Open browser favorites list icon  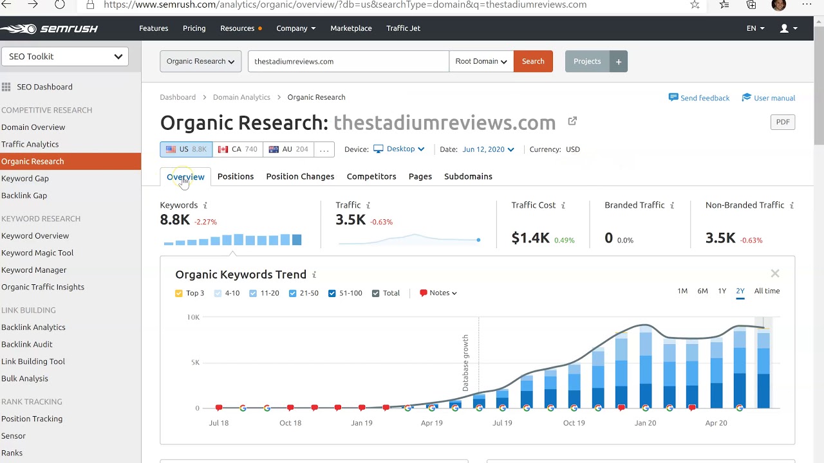pyautogui.click(x=724, y=5)
